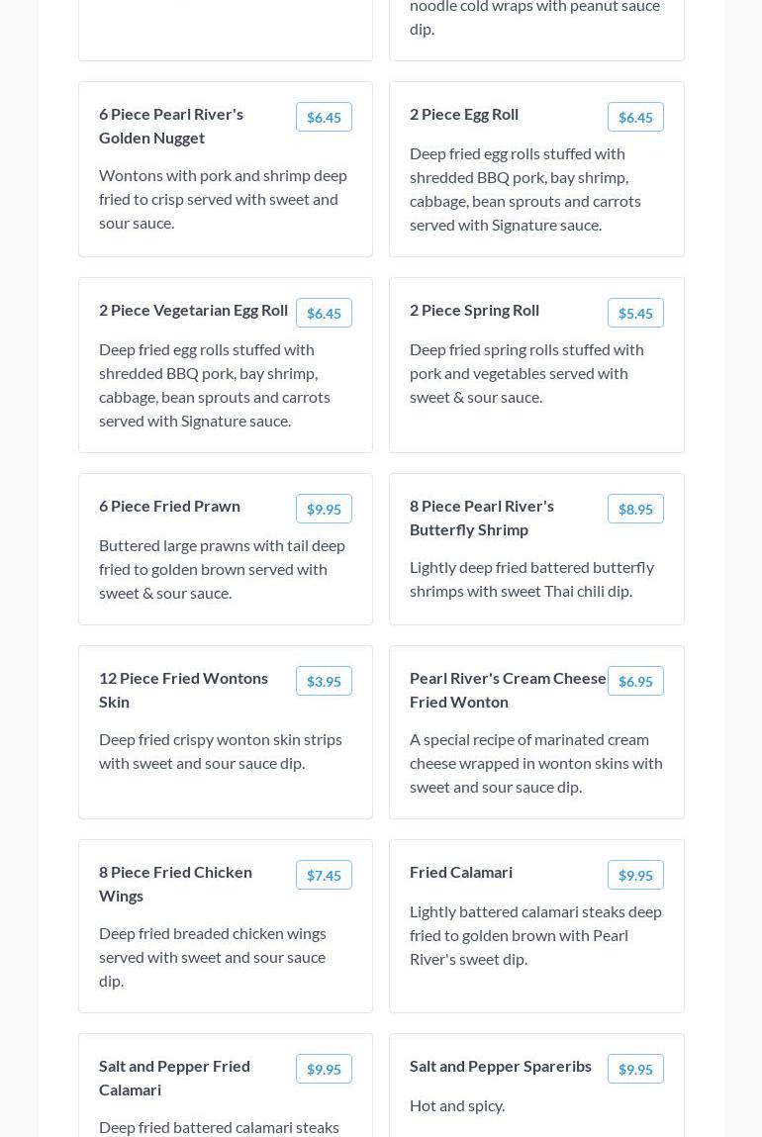The width and height of the screenshot is (762, 1137).
Task: Click the 8 Piece Pearl River's Butterfly Shrimp heading
Action: click(x=482, y=518)
